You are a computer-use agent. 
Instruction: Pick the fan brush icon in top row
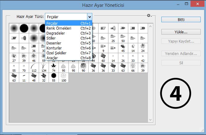[113, 28]
